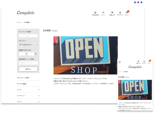Open the すべてのカテゴリー category dropdown
This screenshot has width=154, height=113.
pyautogui.click(x=28, y=45)
